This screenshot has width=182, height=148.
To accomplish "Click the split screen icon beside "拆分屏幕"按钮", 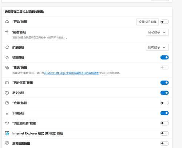I will pyautogui.click(x=7, y=83).
